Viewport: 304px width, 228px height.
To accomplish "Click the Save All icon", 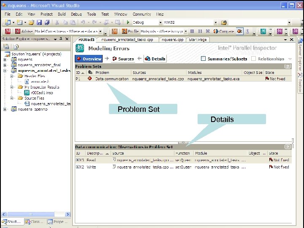I will 47,22.
